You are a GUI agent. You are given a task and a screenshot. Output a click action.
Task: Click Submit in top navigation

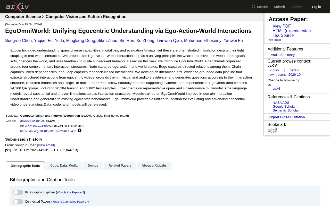pos(279,7)
